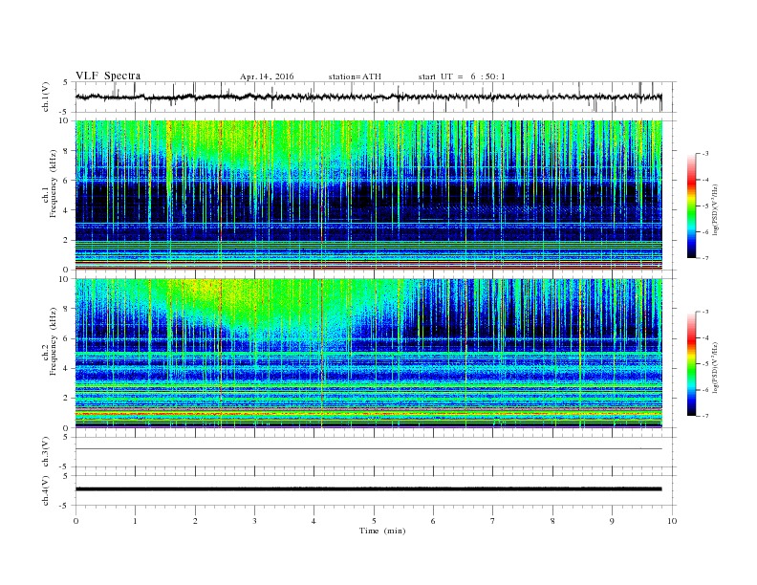Click the ch.4 thick black waveform trace
Screen dimensions: 757x585
(x=368, y=489)
